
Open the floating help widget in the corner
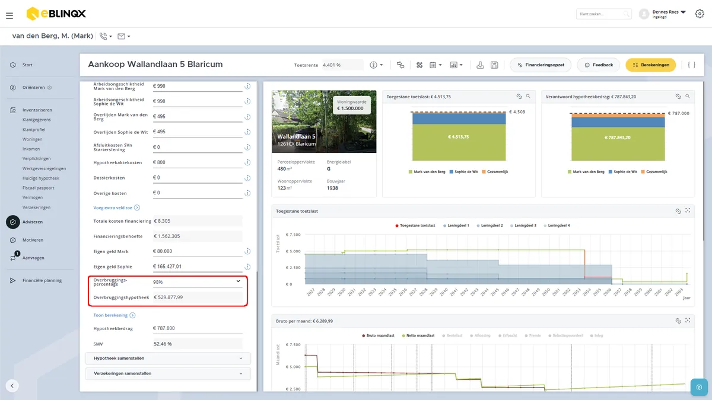point(699,387)
